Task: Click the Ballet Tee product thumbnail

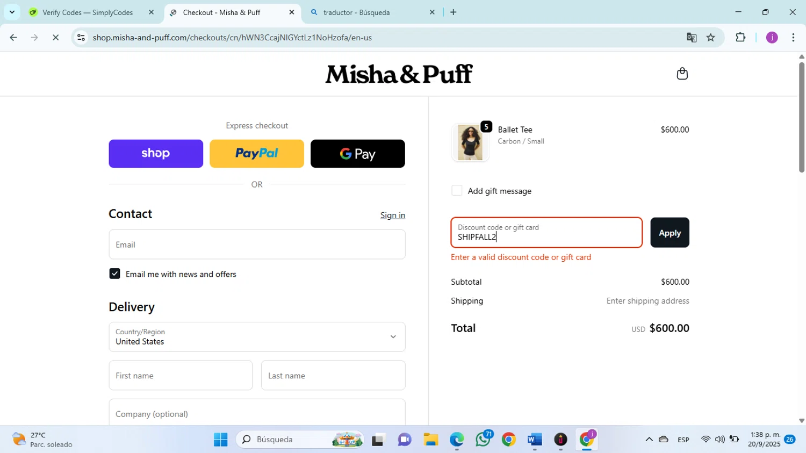Action: (x=470, y=143)
